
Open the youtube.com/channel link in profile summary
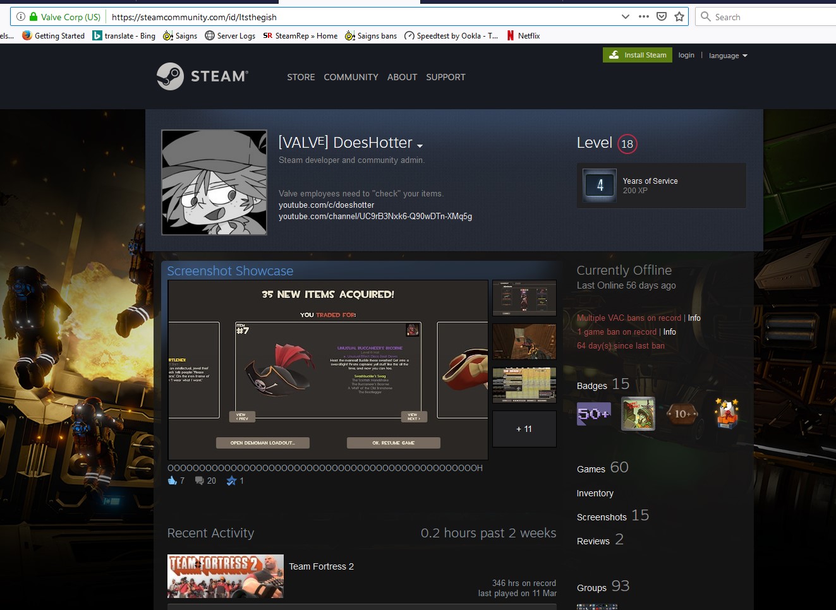(375, 217)
